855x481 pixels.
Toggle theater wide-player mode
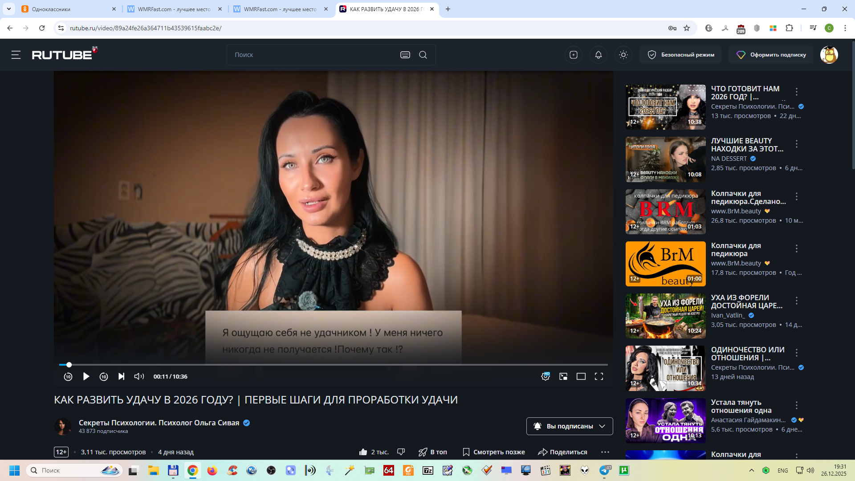[x=581, y=376]
